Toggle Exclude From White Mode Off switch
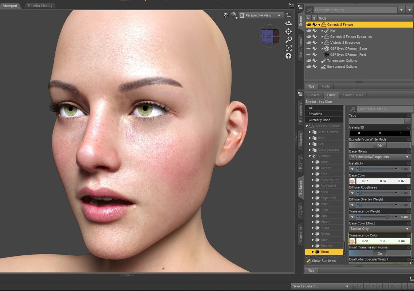This screenshot has width=414, height=291. click(x=380, y=145)
